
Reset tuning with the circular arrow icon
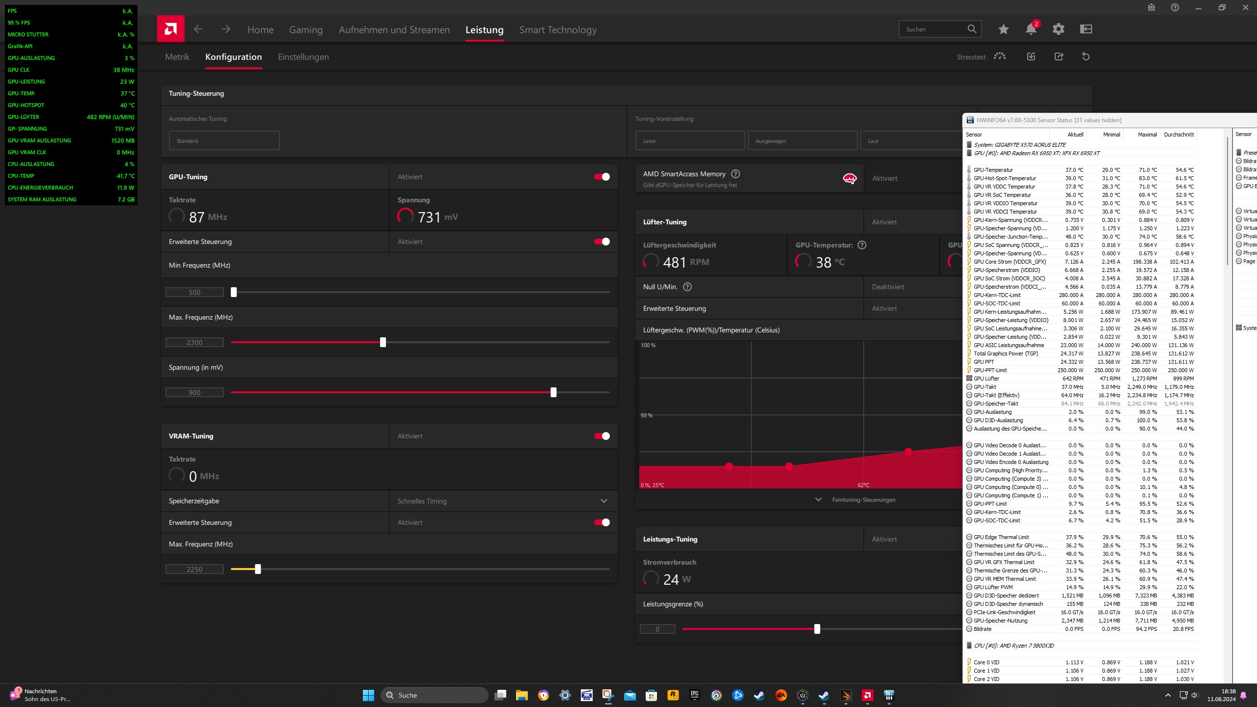(x=1086, y=56)
